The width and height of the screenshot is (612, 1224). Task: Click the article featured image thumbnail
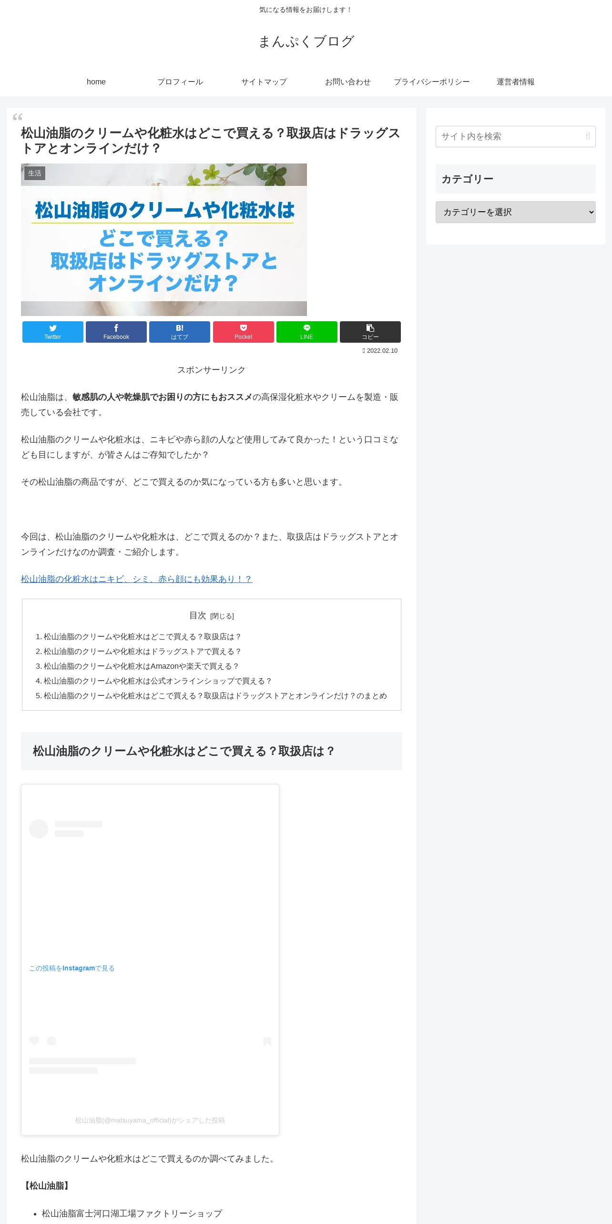pos(164,240)
